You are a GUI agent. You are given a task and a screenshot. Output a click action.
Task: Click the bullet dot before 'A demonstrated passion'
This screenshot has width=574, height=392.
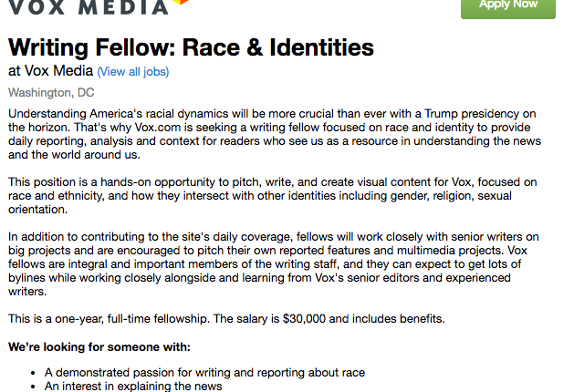coord(33,373)
